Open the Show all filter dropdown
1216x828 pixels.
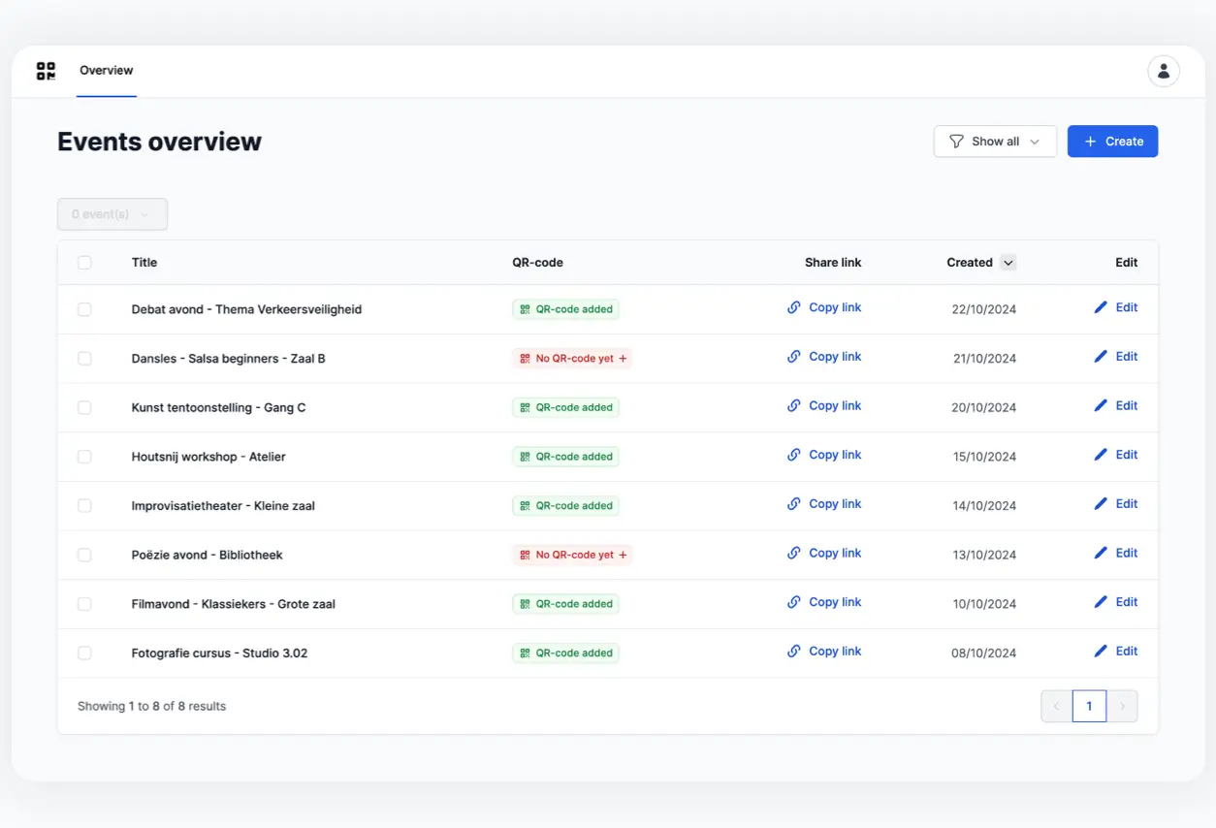995,141
